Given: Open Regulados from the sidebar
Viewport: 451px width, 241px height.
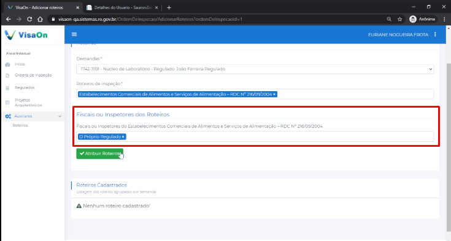Looking at the screenshot, I should coord(25,87).
